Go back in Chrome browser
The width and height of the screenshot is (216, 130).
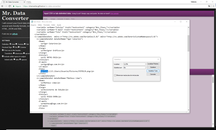(x=2, y=6)
